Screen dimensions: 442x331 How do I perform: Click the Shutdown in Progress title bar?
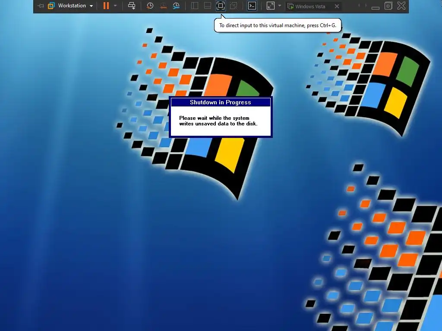pos(221,102)
